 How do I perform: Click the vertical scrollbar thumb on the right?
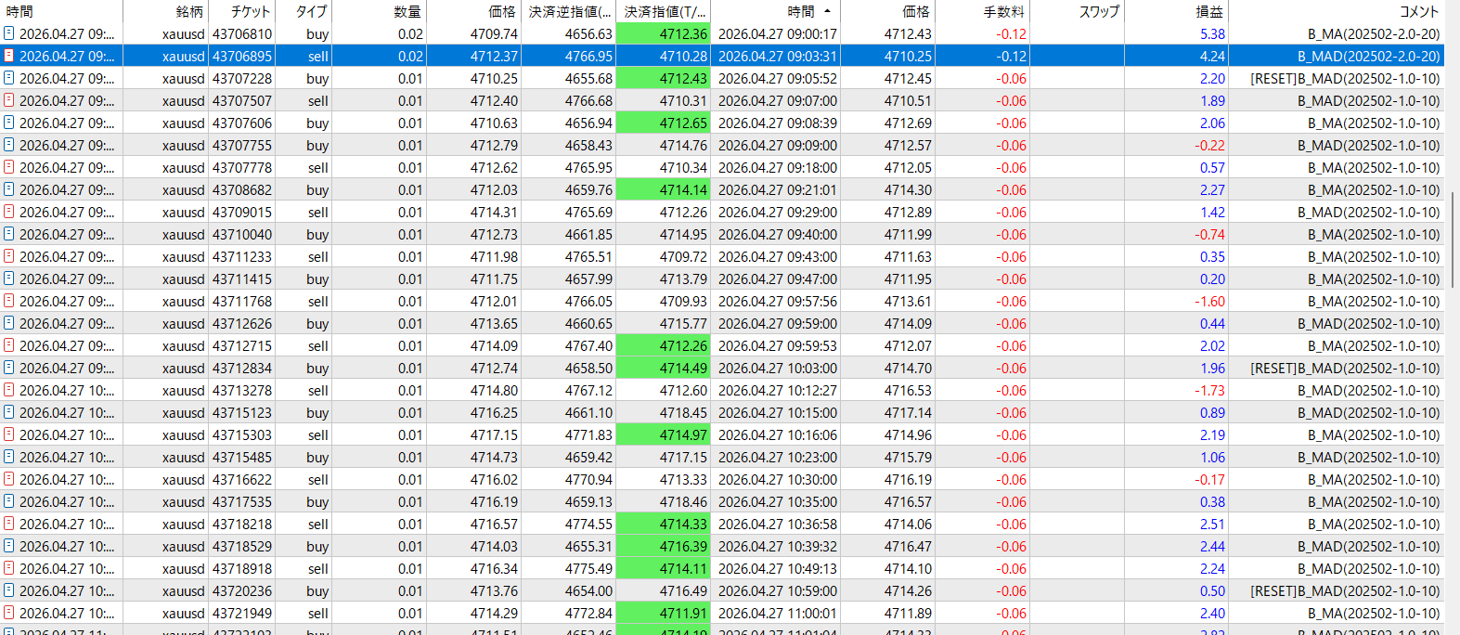click(1453, 240)
